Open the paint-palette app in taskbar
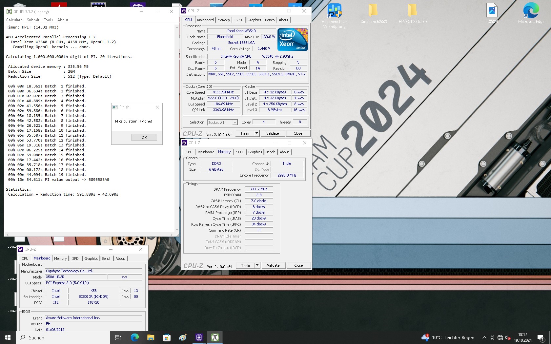This screenshot has width=551, height=344. click(x=183, y=337)
